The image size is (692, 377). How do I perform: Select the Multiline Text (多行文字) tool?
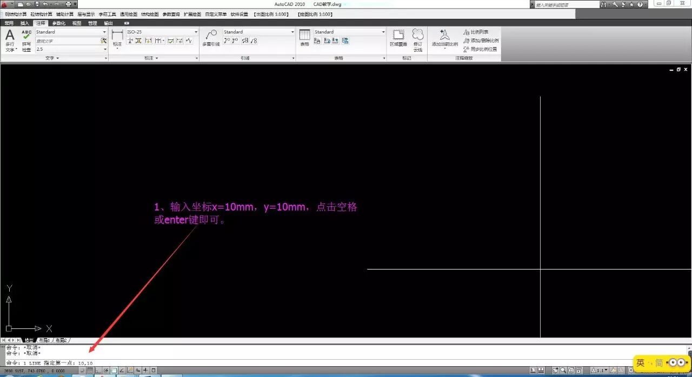pos(10,41)
